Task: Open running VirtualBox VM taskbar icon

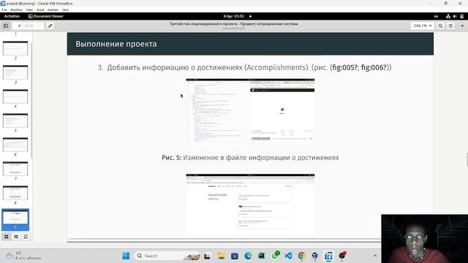Action: (328, 256)
